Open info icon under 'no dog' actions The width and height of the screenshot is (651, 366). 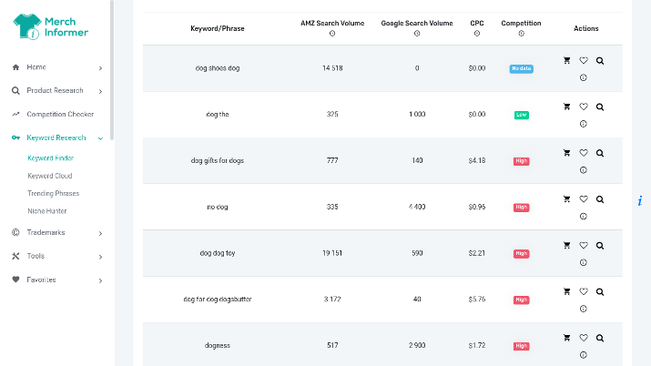point(584,216)
